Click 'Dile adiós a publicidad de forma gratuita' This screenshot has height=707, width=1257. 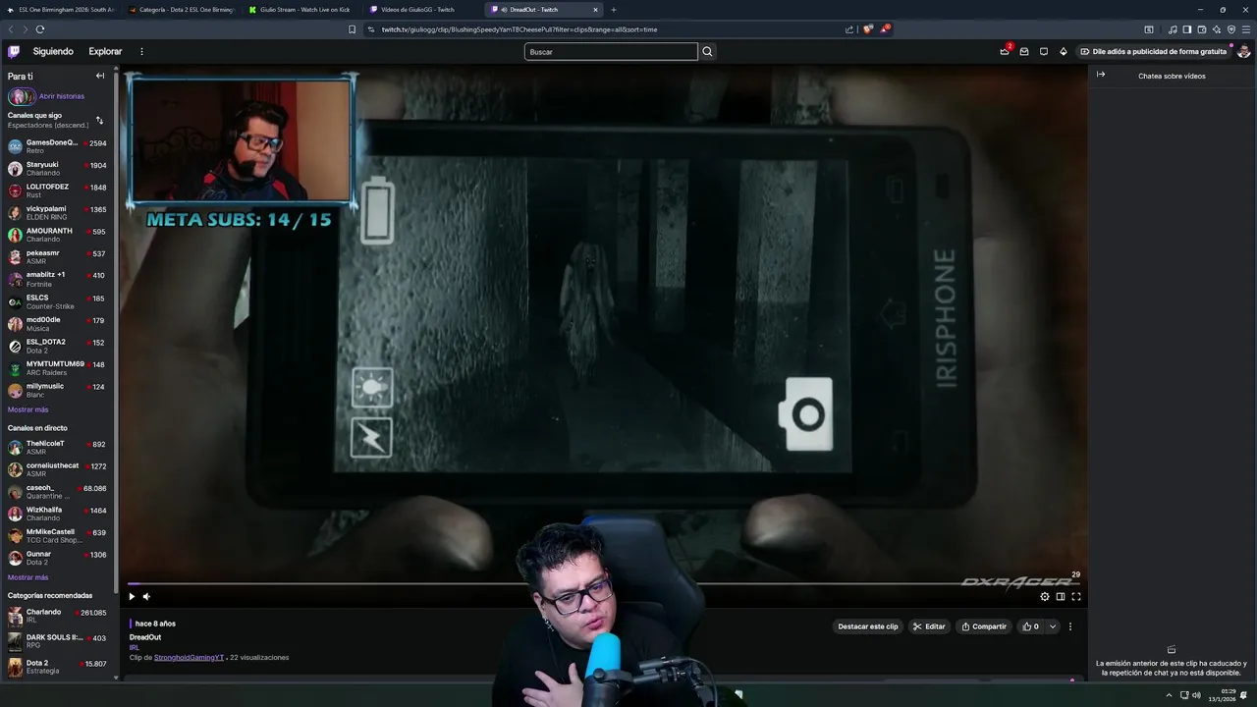(1153, 51)
